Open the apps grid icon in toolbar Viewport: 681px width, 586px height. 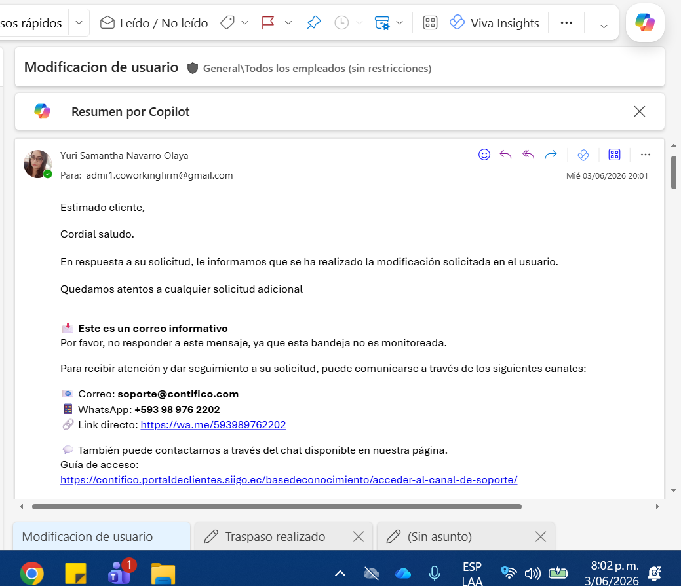(430, 22)
